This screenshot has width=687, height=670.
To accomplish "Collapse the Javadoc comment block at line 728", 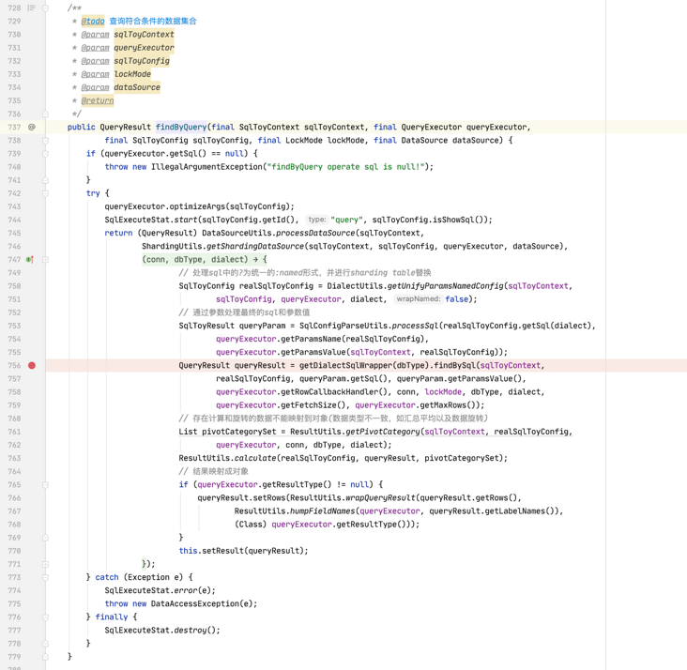I will (x=45, y=8).
